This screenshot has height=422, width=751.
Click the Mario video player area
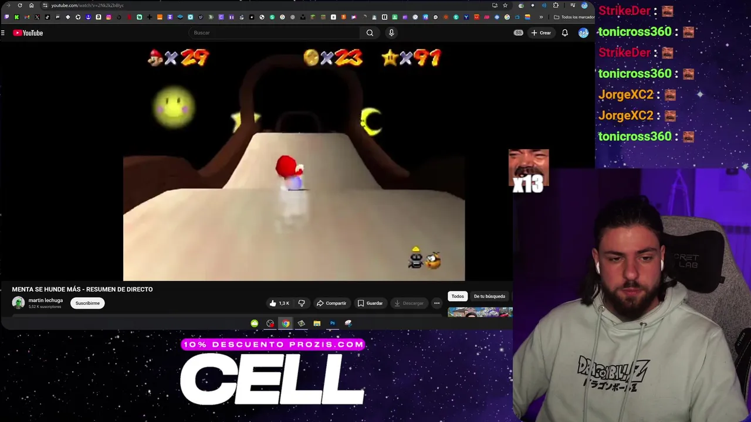[x=294, y=162]
